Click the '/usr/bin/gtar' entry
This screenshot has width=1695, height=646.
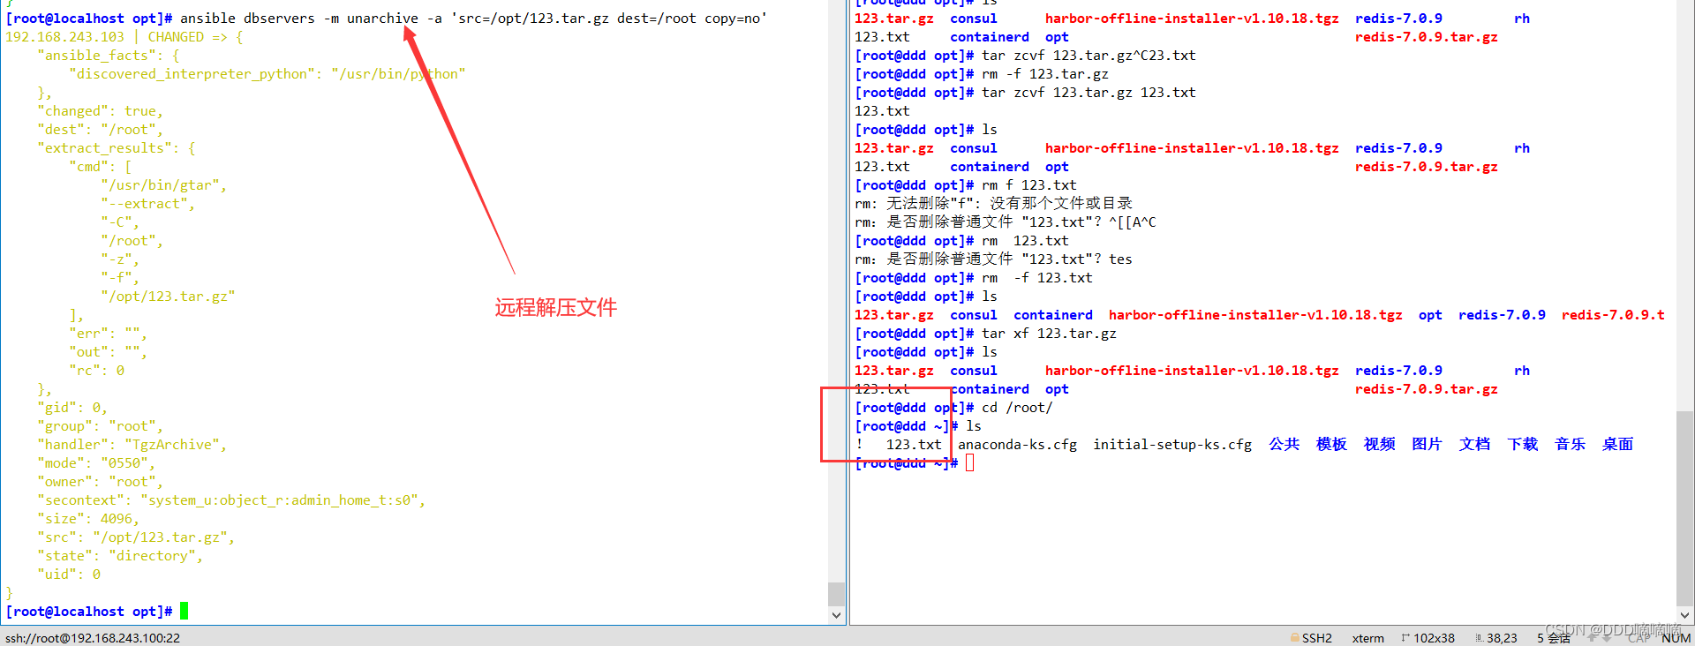[x=163, y=185]
